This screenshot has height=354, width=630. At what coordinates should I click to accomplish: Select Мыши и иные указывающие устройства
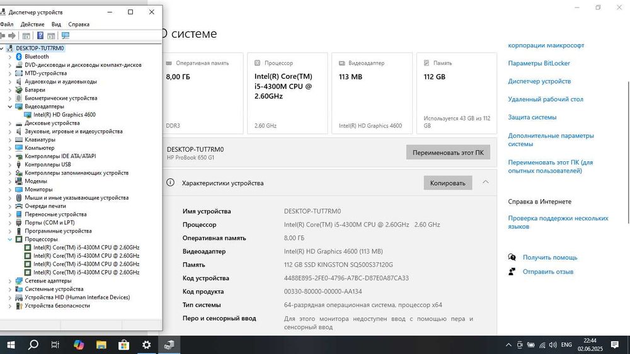pos(76,198)
